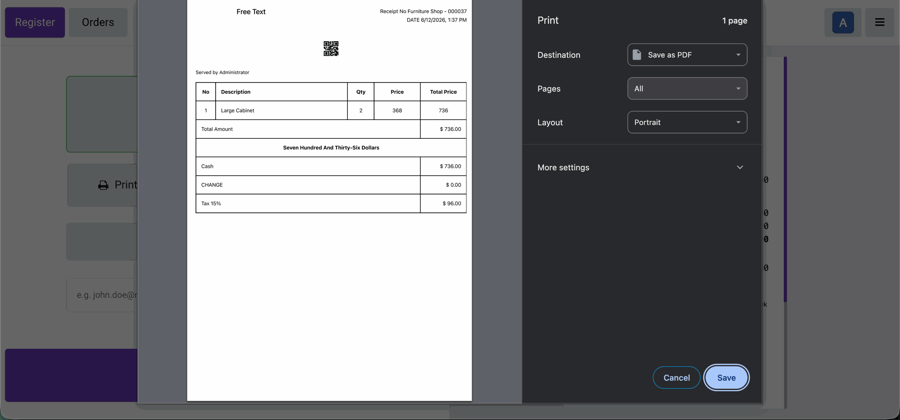Click the 'Tax 15%' row label
900x420 pixels.
click(211, 203)
